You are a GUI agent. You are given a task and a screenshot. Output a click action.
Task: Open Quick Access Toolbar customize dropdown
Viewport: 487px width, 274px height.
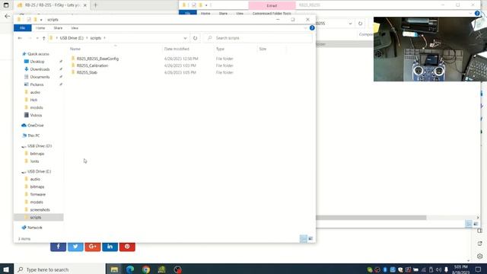41,20
